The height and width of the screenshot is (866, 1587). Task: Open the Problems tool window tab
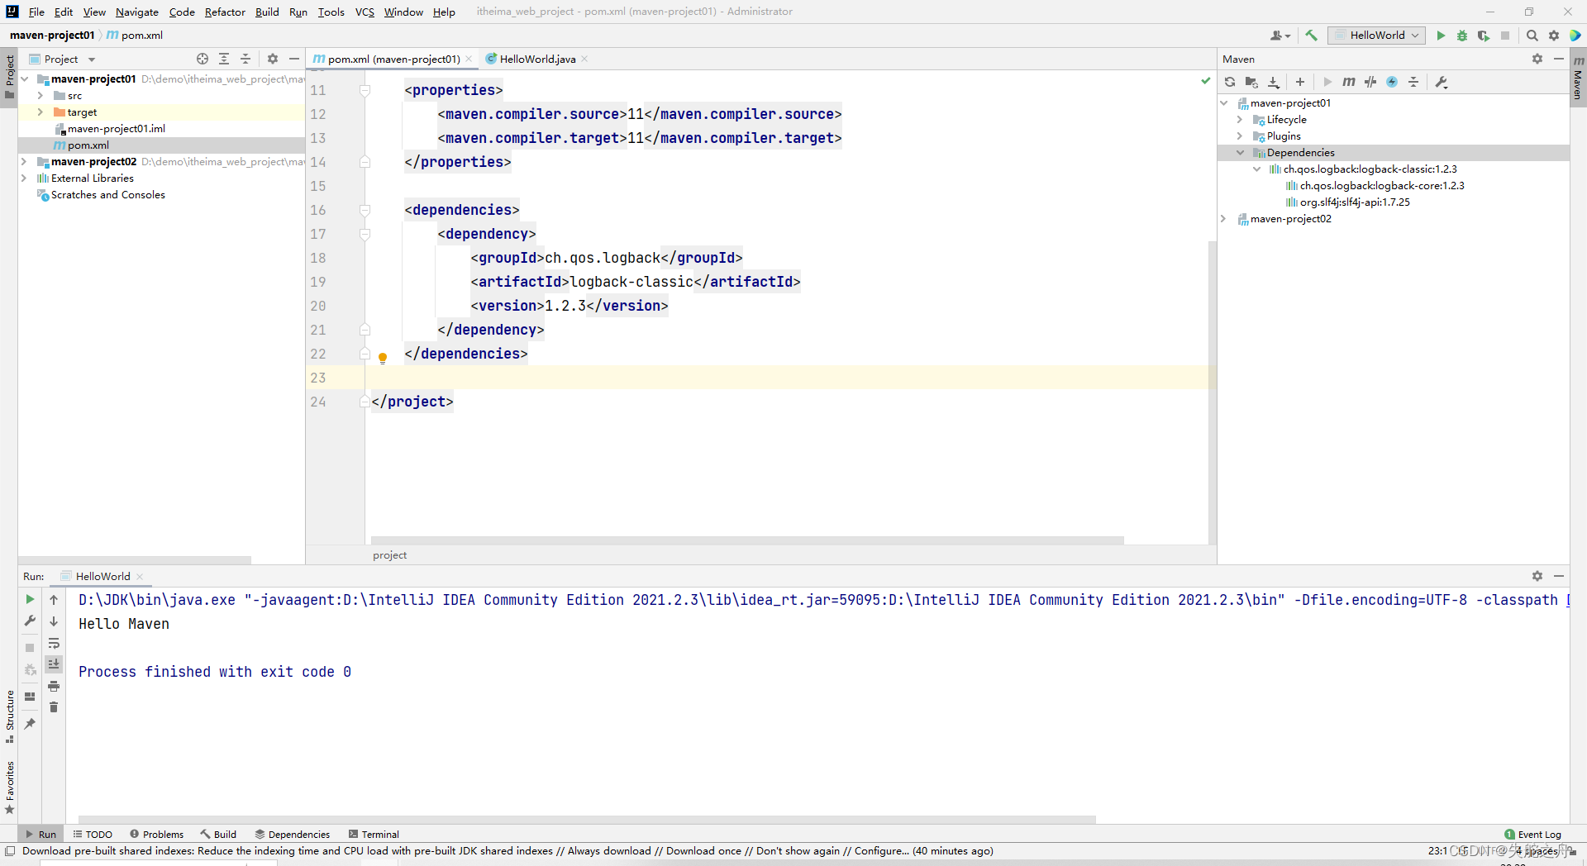coord(156,834)
